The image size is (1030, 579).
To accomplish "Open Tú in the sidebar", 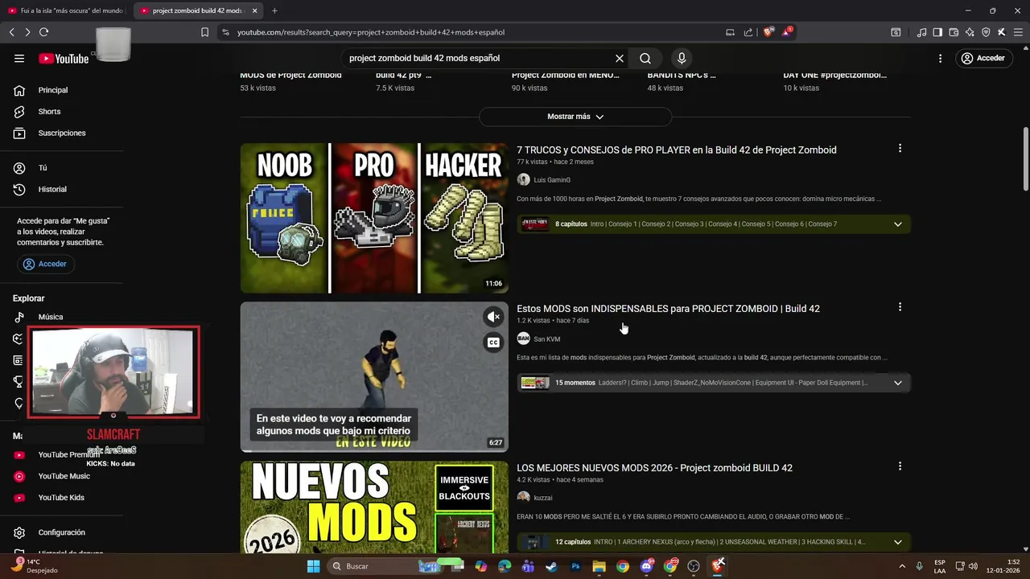I will coord(43,168).
